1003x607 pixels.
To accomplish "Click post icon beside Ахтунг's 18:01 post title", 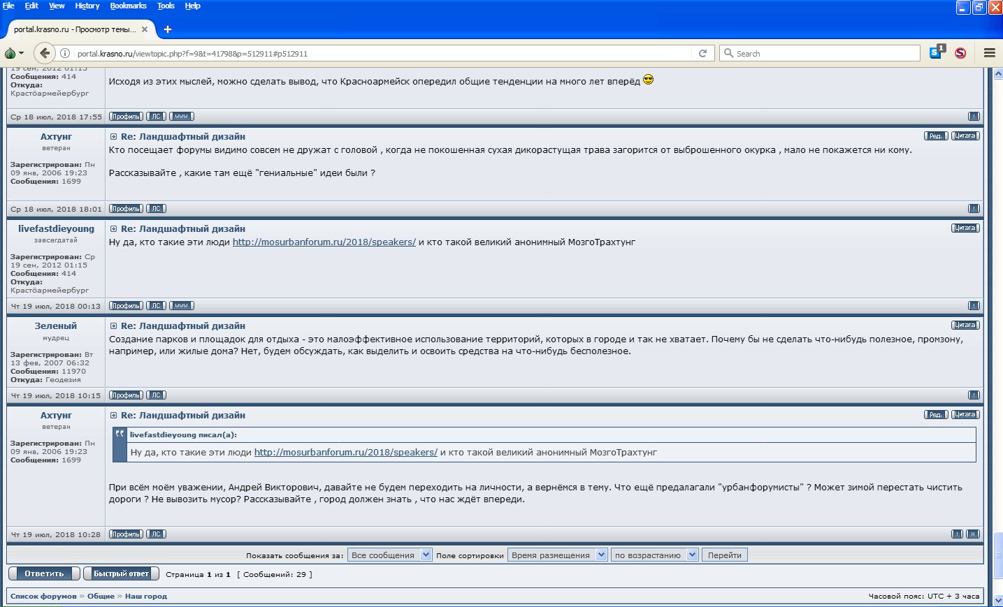I will tap(113, 137).
